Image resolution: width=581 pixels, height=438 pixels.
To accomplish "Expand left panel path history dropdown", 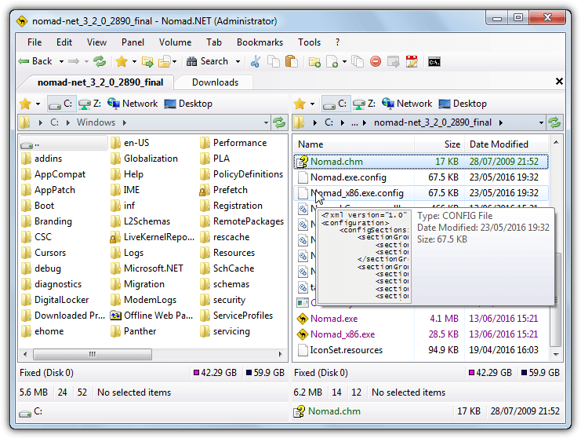I will [266, 122].
